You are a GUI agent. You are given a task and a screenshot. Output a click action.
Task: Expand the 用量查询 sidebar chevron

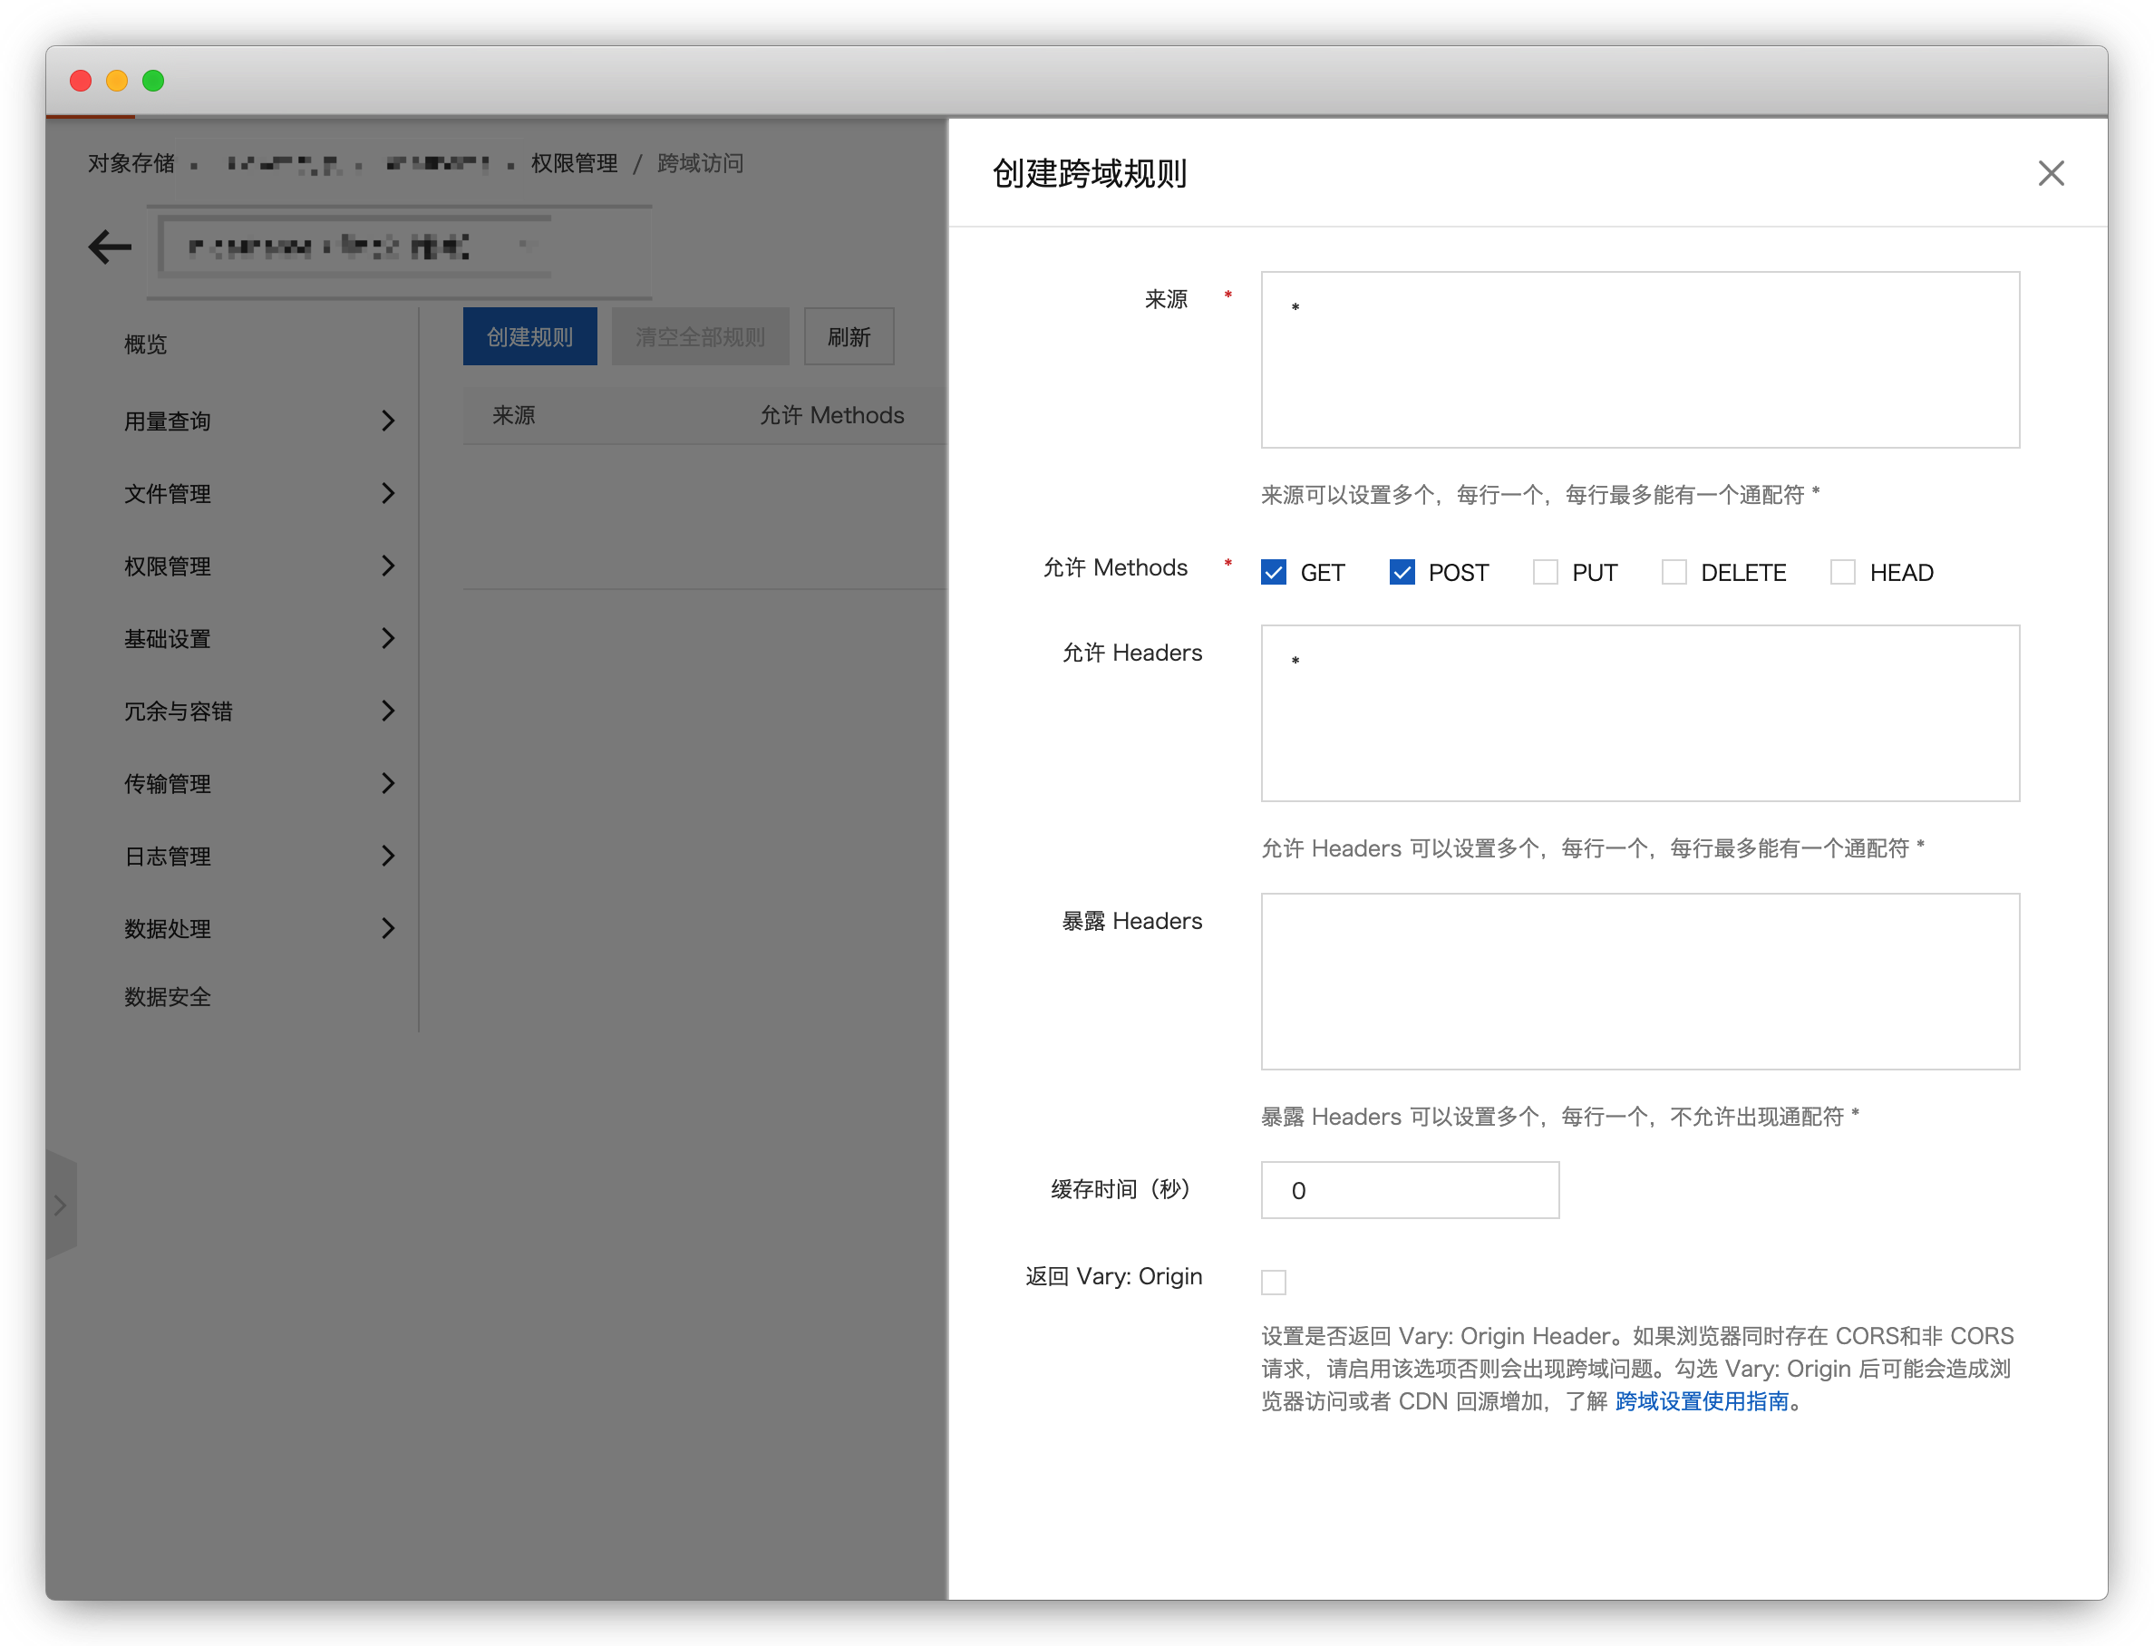(388, 421)
